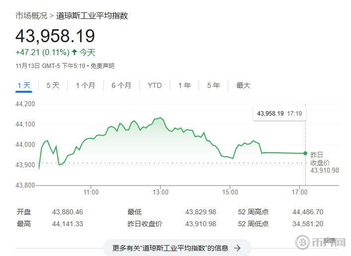The height and width of the screenshot is (256, 351).
Task: Click the main 43,958.19 price value
Action: tap(55, 36)
